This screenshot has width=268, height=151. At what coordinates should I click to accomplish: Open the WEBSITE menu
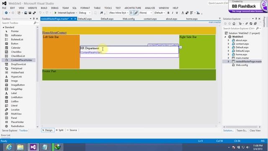[x=32, y=8]
